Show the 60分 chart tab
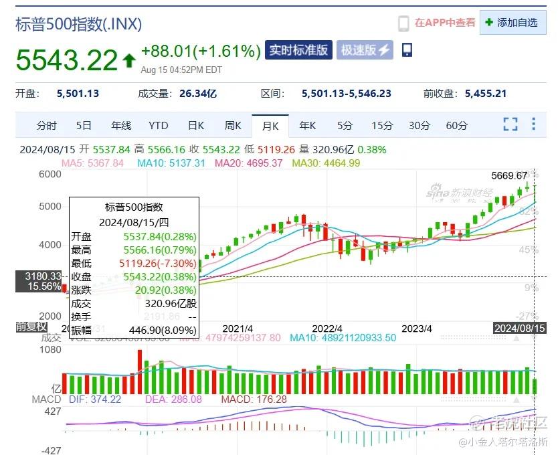Screen dimensions: 558x455 (456, 126)
